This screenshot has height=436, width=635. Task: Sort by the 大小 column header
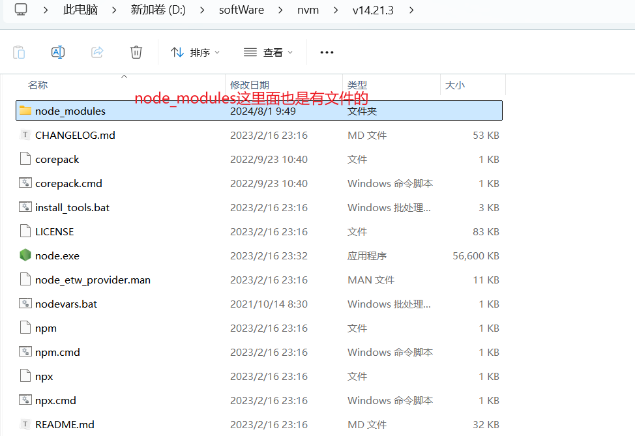(454, 85)
